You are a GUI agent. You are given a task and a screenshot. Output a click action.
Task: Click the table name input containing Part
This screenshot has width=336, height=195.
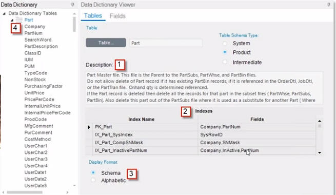coord(166,43)
